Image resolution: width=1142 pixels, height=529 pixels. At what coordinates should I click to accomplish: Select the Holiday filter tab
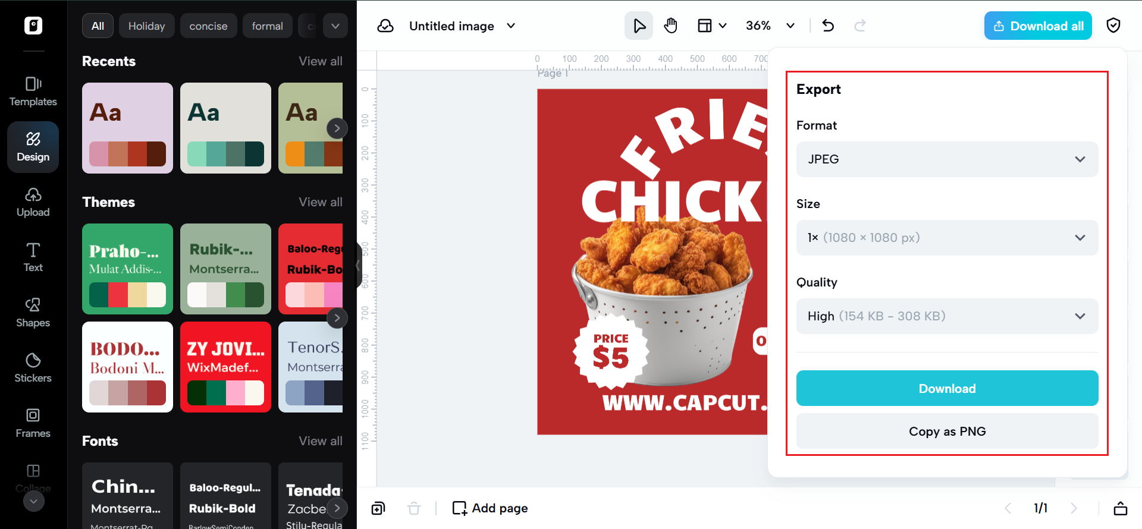146,26
